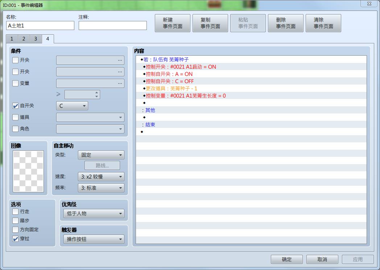Select the ：其他 branch line

251,110
